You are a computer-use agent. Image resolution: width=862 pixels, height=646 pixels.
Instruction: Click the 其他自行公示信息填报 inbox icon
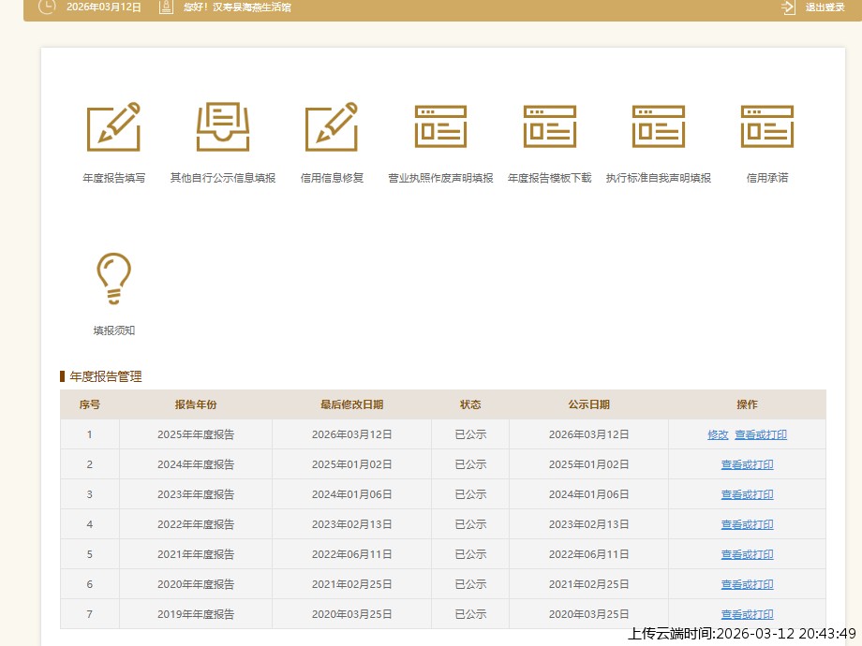223,126
